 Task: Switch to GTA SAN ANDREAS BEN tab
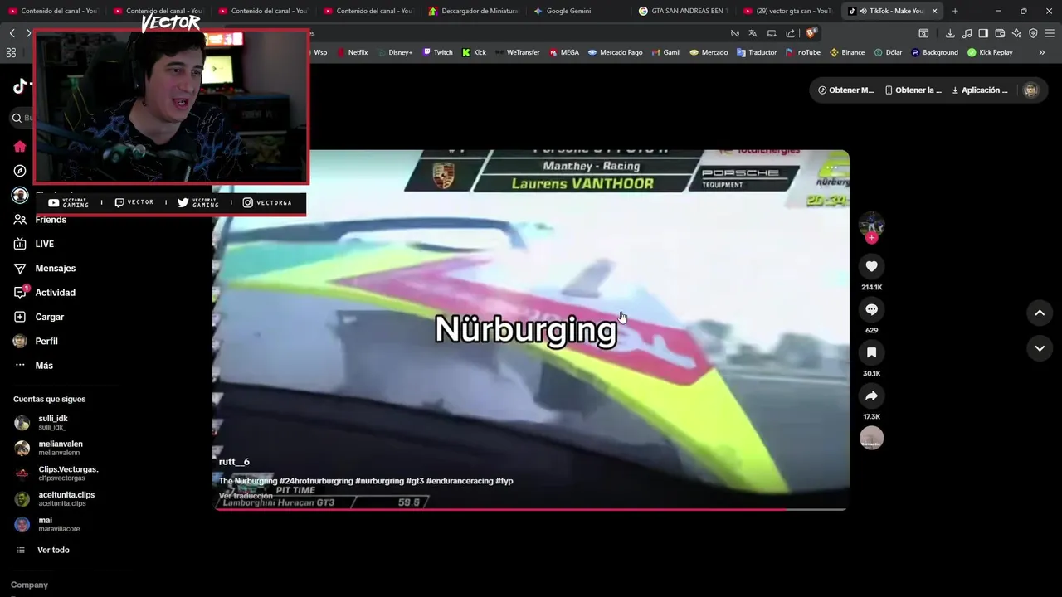[x=683, y=11]
